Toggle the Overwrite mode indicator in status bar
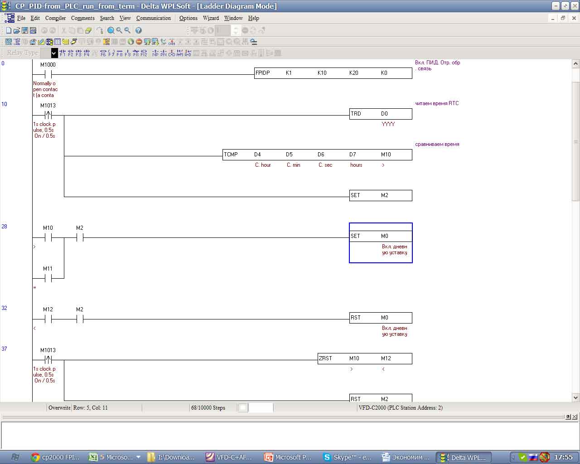This screenshot has height=464, width=580. click(59, 408)
